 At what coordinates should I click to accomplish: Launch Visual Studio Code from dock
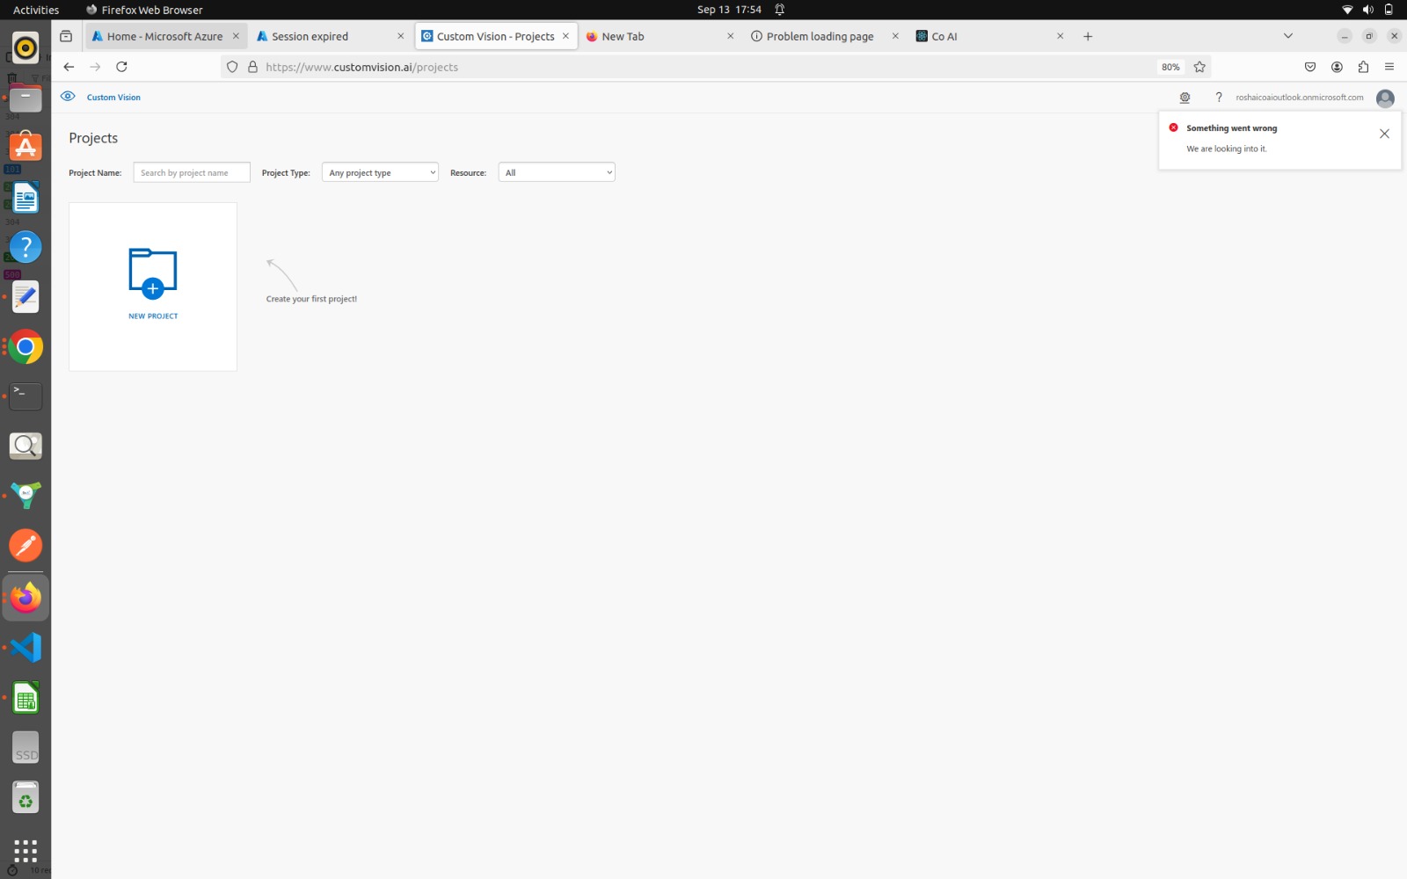click(x=26, y=648)
